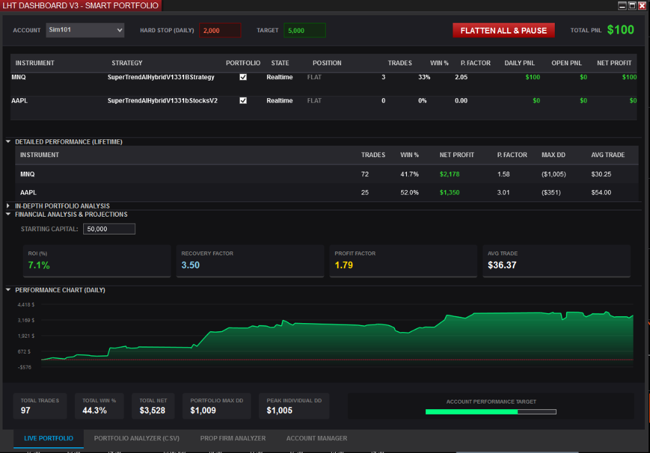Collapse Detailed Performance (Lifetime) section
This screenshot has width=650, height=453.
click(8, 141)
